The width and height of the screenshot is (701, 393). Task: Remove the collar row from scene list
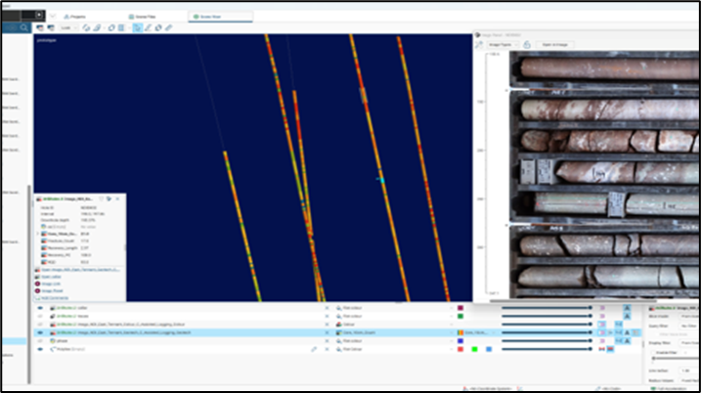click(327, 308)
